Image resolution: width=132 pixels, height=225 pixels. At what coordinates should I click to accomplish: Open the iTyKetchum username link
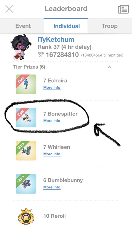tap(56, 39)
